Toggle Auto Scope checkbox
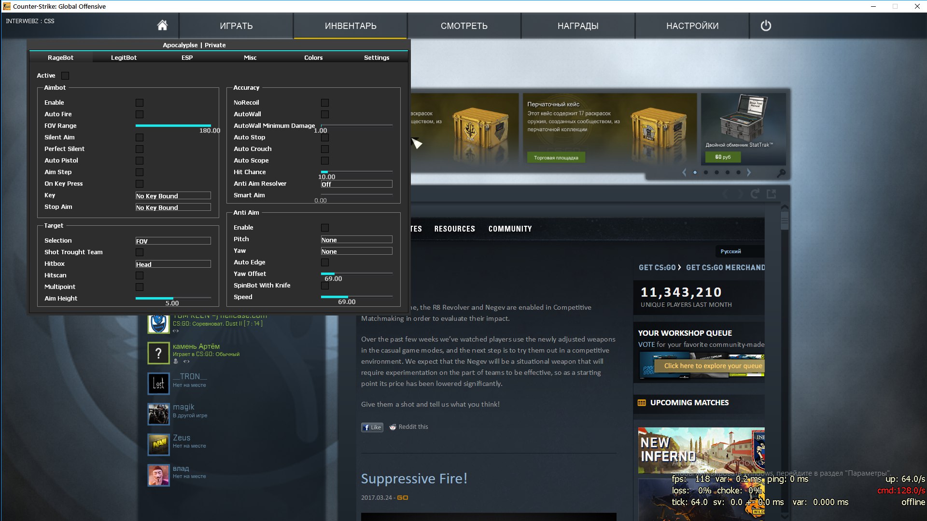 (325, 161)
